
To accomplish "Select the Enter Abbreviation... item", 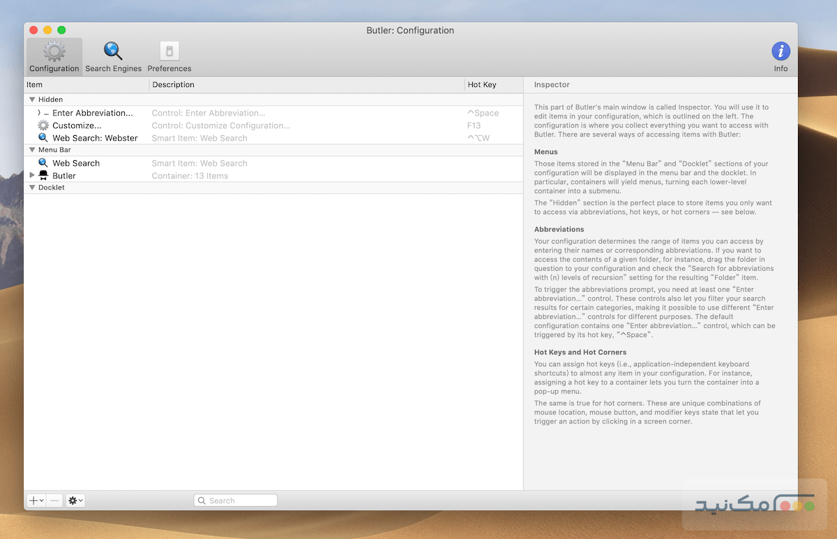I will pyautogui.click(x=94, y=112).
